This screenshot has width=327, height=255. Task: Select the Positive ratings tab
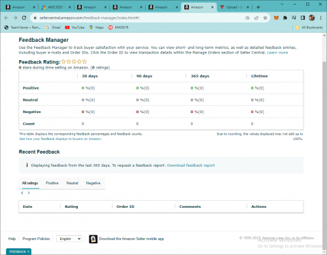(x=52, y=183)
